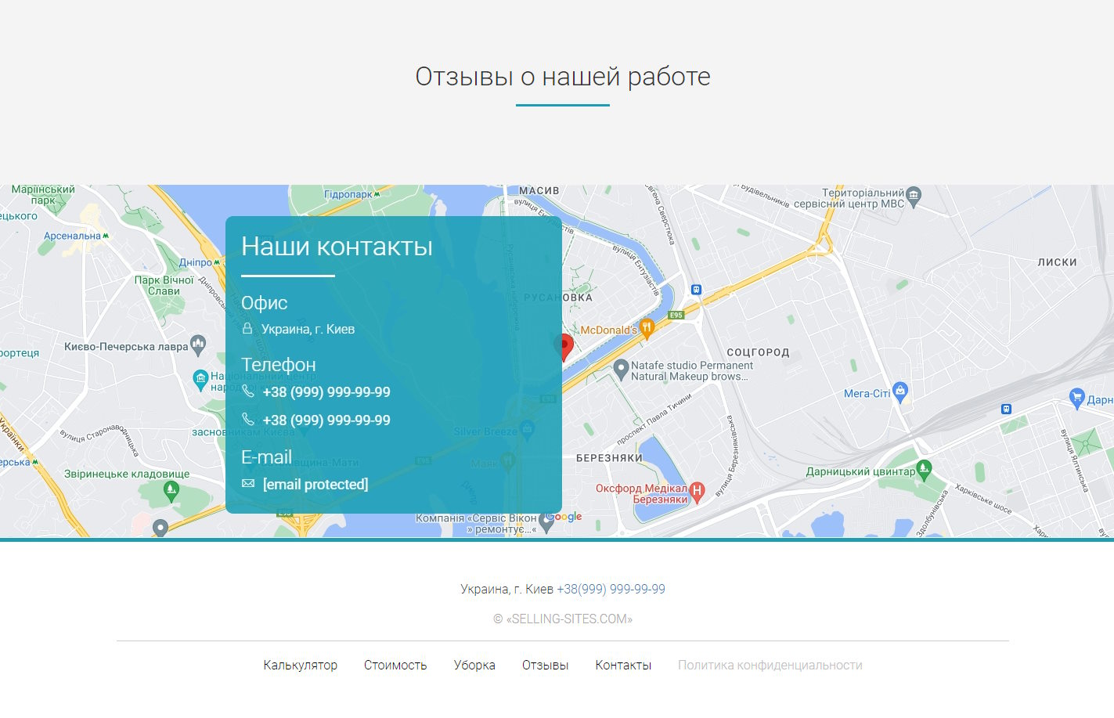
Task: Select the Natafe studio grey pin icon
Action: coord(621,369)
